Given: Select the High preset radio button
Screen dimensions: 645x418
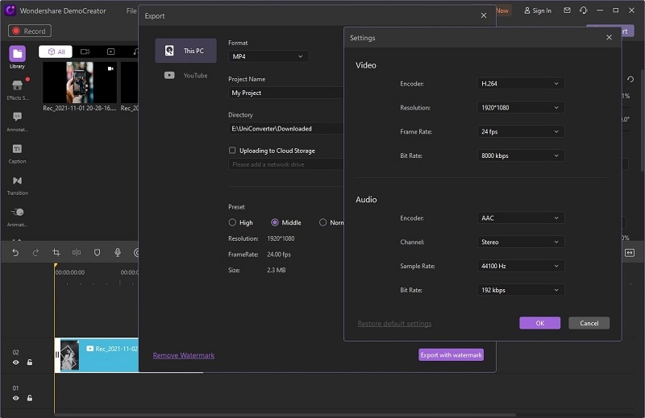Looking at the screenshot, I should pyautogui.click(x=232, y=222).
